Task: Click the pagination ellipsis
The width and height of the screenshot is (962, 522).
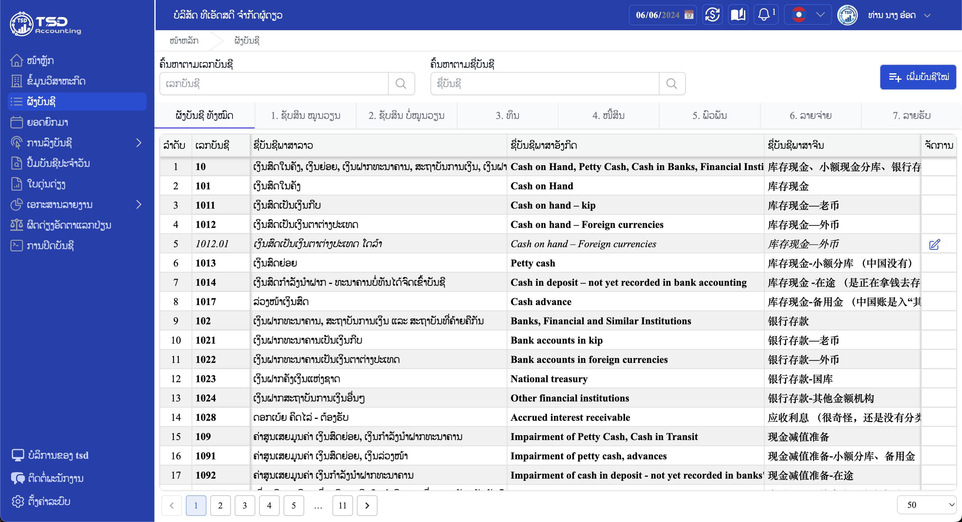Action: pyautogui.click(x=318, y=506)
